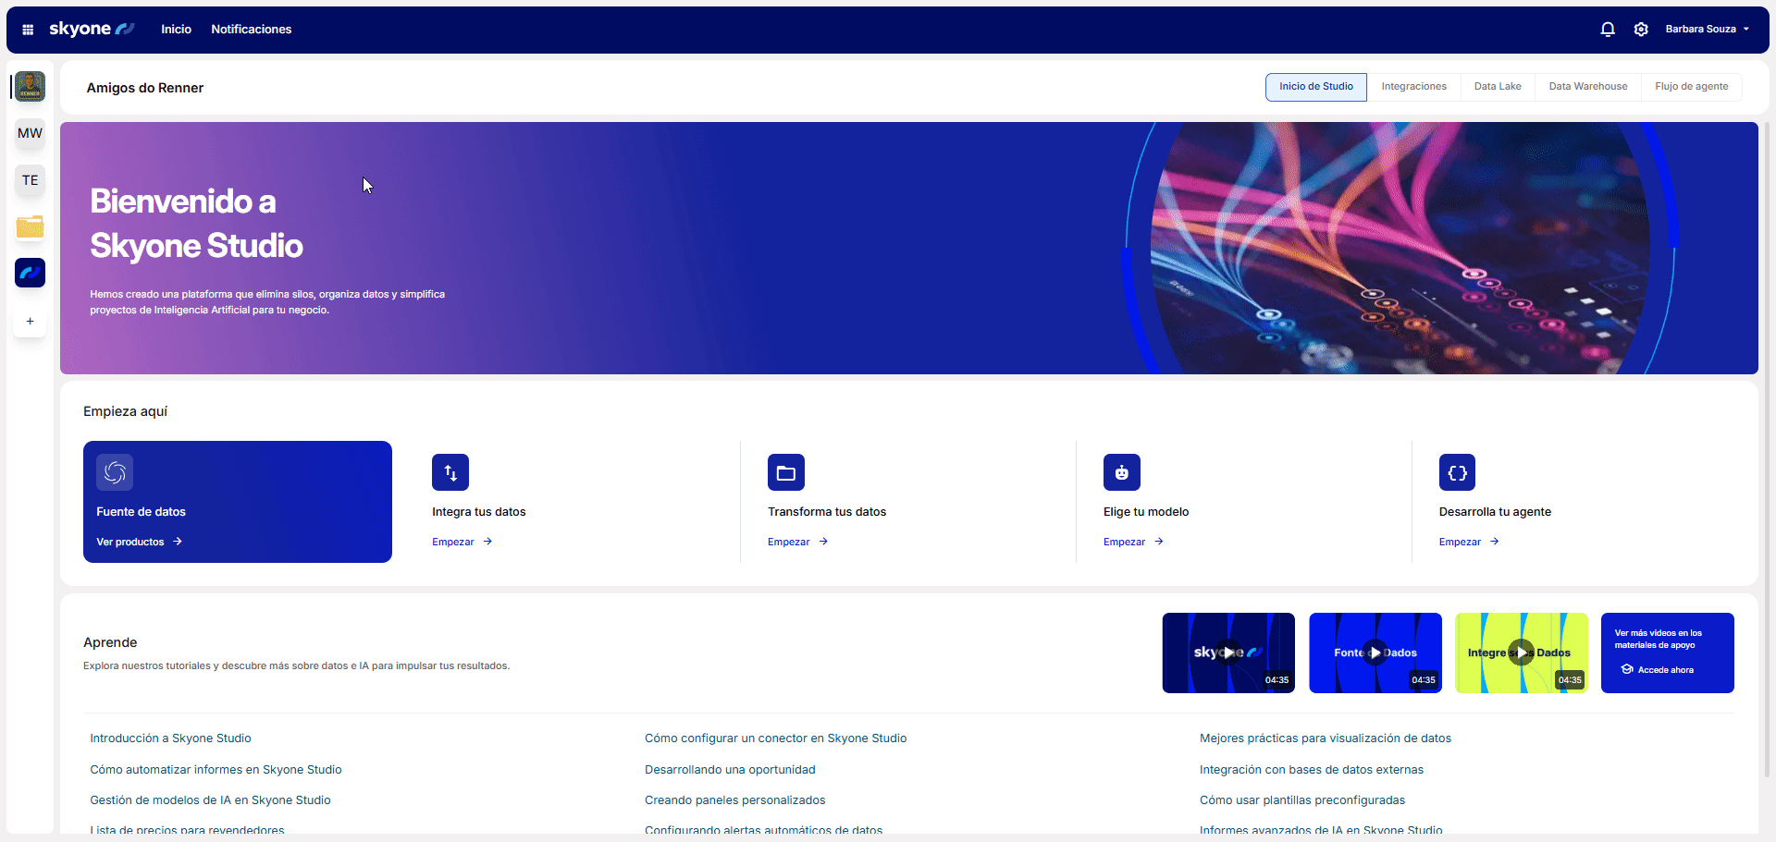
Task: Add a new workspace with plus icon
Action: (31, 322)
